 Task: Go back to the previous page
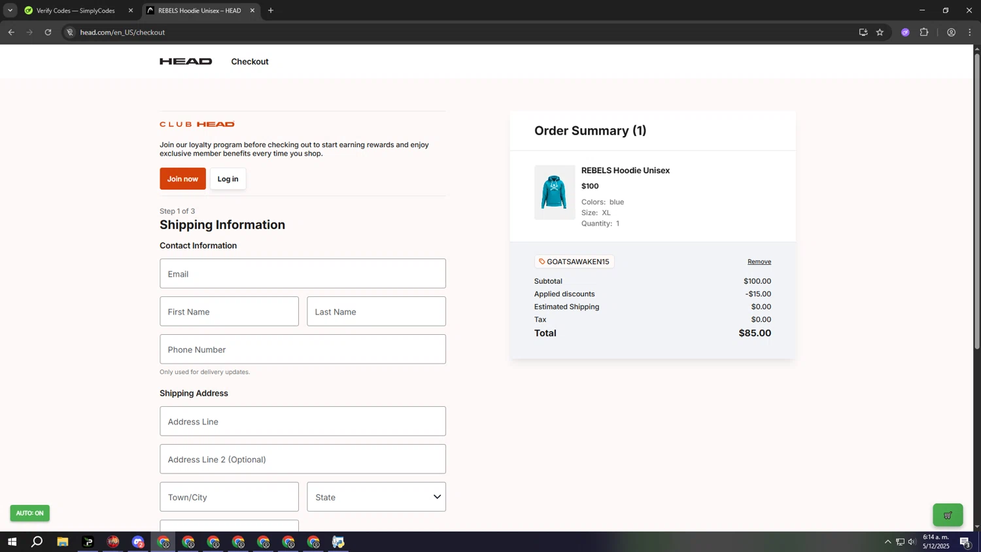click(11, 32)
